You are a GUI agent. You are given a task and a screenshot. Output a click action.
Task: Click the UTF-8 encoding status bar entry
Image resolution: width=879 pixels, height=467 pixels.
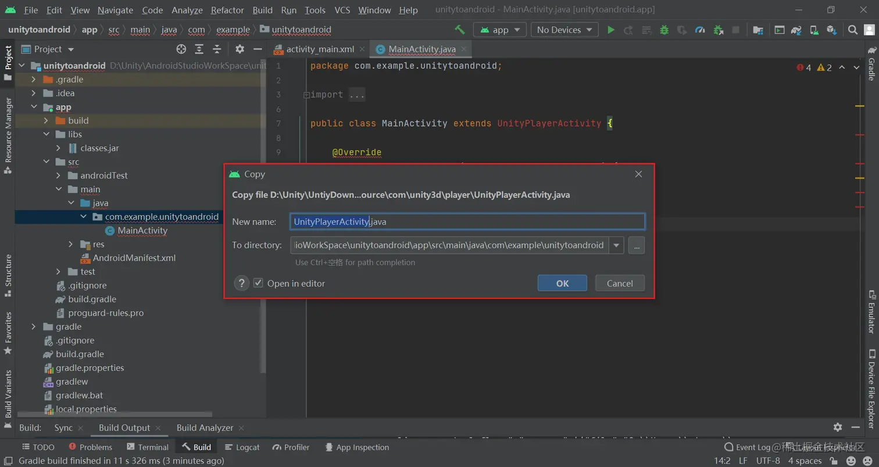point(768,461)
